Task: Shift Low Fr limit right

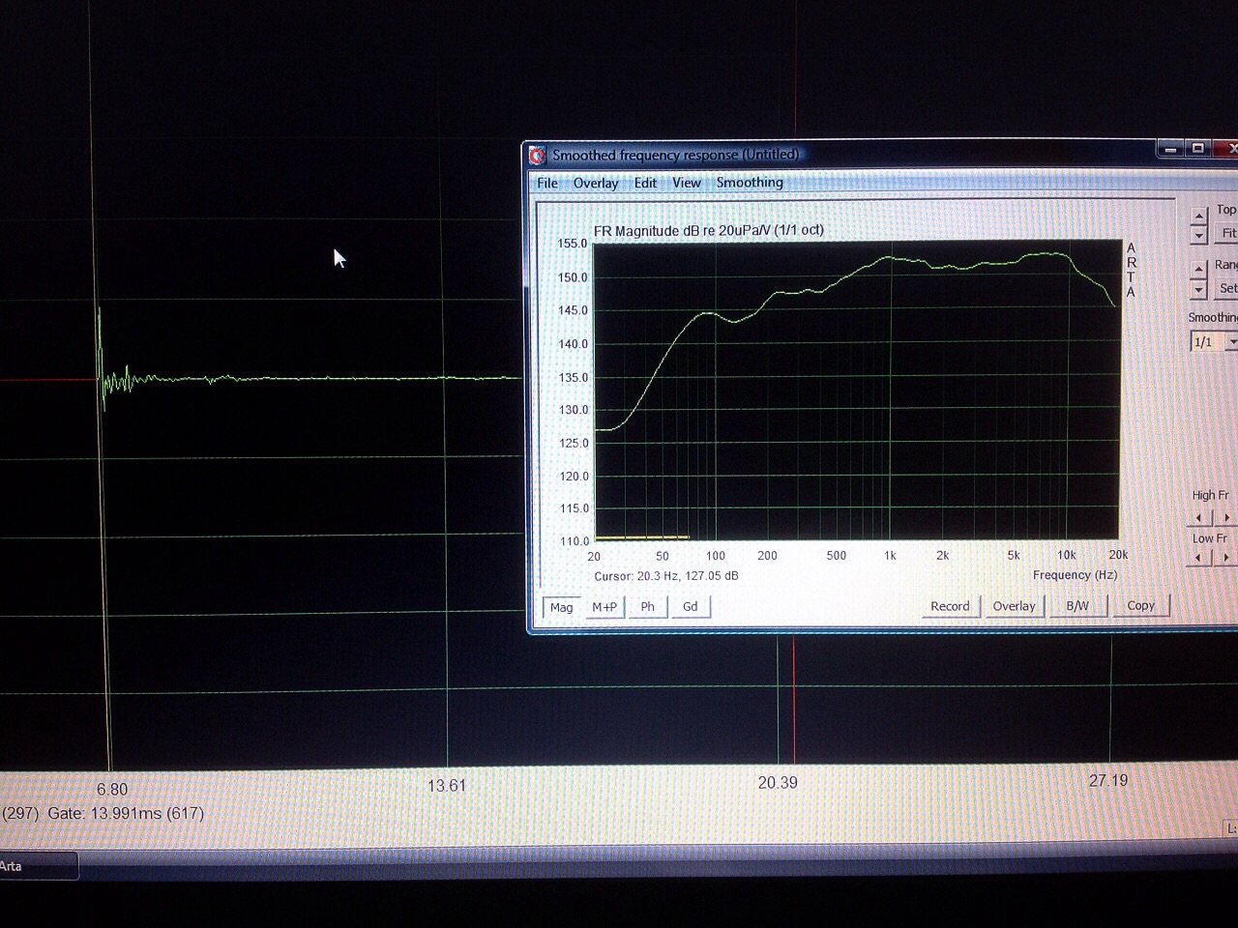Action: point(1225,557)
